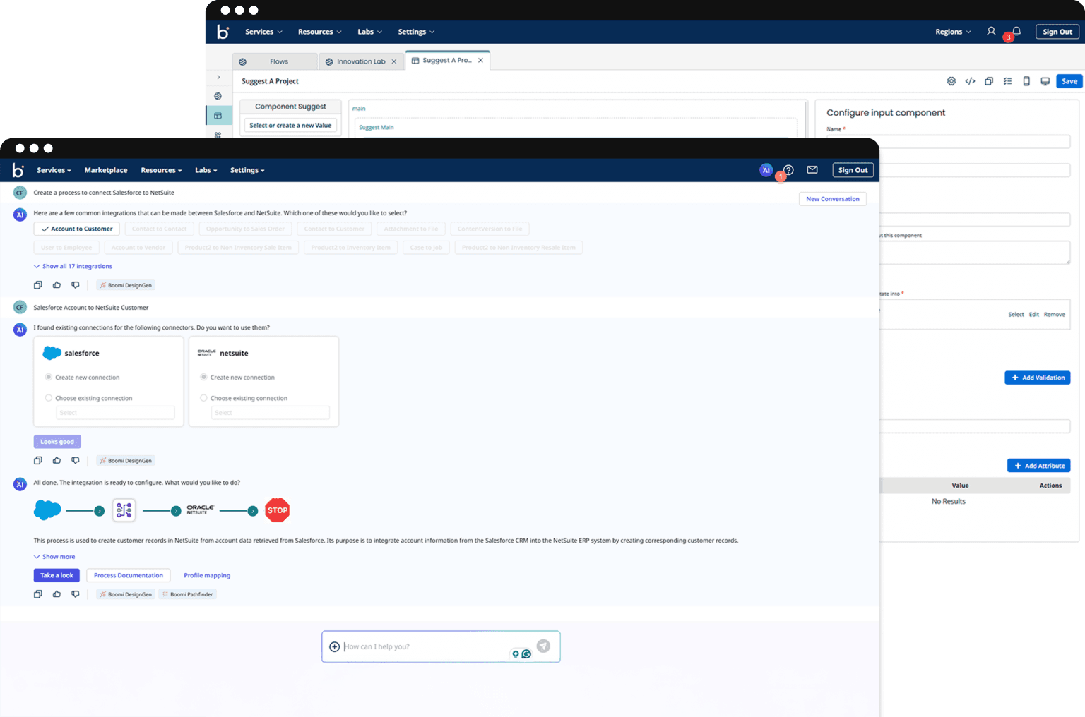Click the settings gear icon near Save
Screen dimensions: 1085x717
[951, 81]
